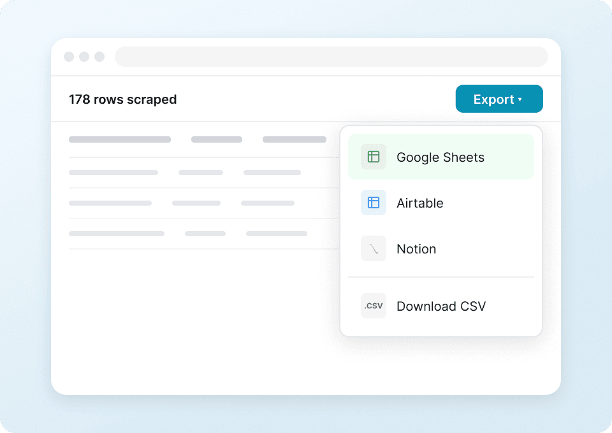Select the blue table icon beside Airtable
This screenshot has height=433, width=612.
[373, 202]
